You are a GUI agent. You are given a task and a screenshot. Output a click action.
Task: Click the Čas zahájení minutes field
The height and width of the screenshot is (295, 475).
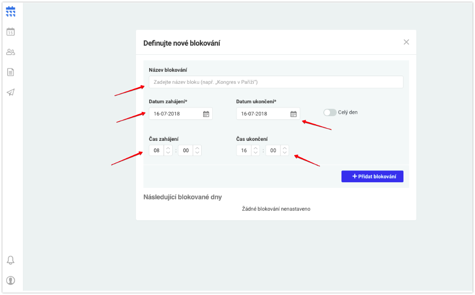point(186,150)
